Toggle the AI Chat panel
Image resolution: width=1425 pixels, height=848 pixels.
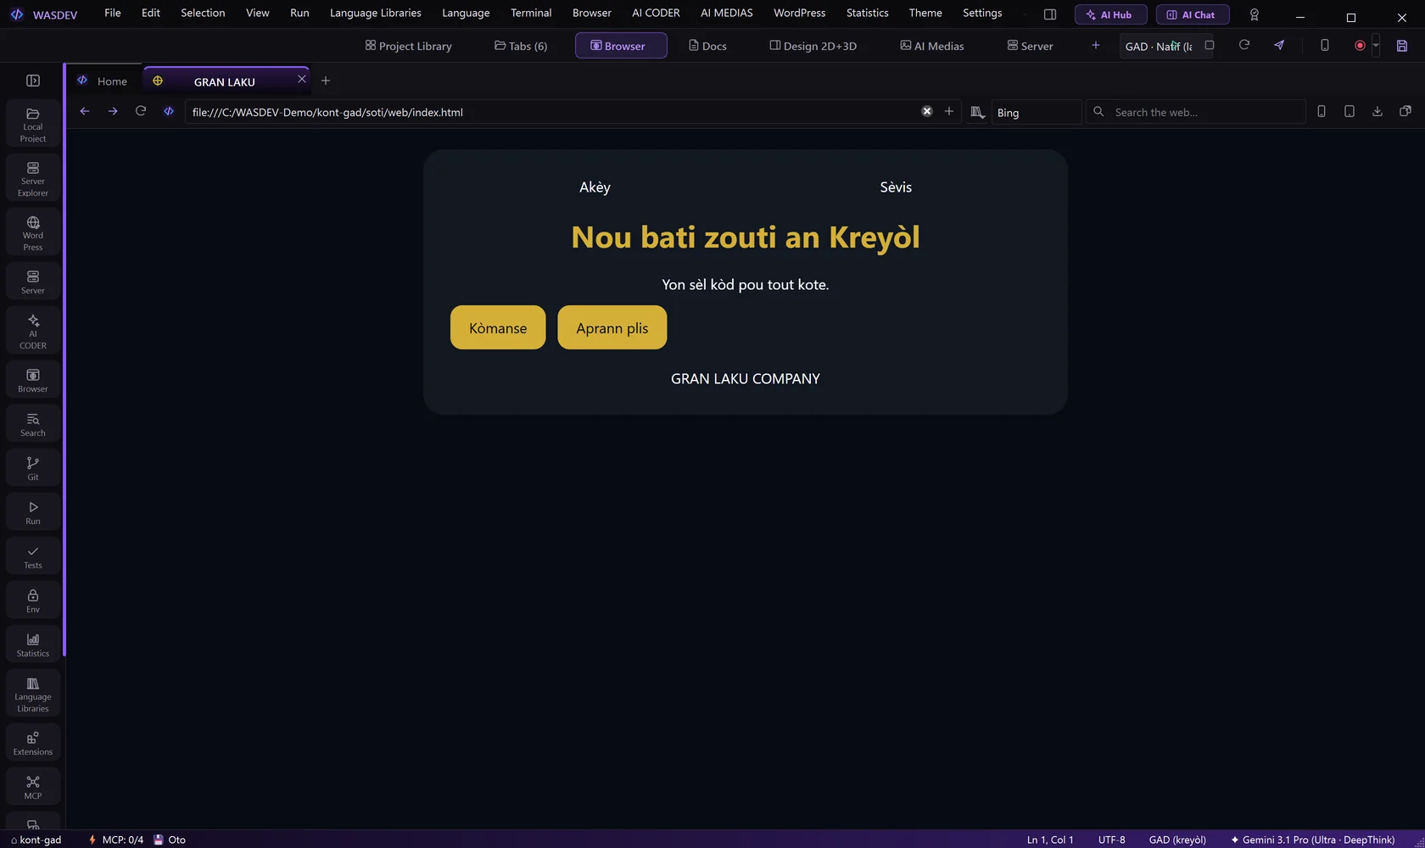tap(1193, 14)
